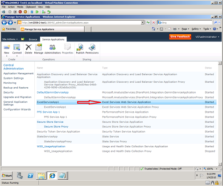Open the Configuration Wizards link
Viewport: 223px width, 186px height.
17,109
